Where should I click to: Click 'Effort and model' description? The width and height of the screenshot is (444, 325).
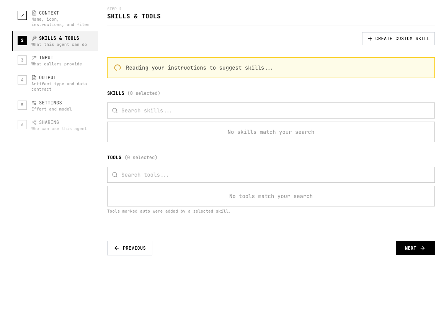[52, 109]
